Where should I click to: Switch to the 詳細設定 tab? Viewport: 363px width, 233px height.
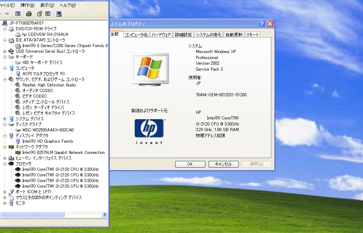coord(183,34)
